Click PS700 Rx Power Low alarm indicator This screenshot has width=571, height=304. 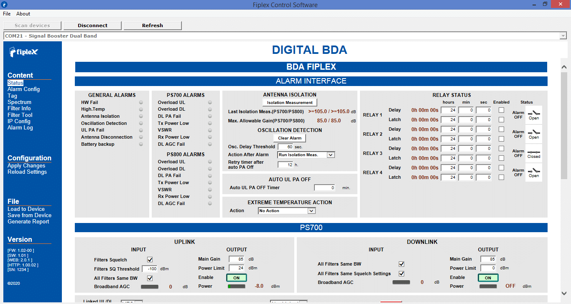(210, 137)
